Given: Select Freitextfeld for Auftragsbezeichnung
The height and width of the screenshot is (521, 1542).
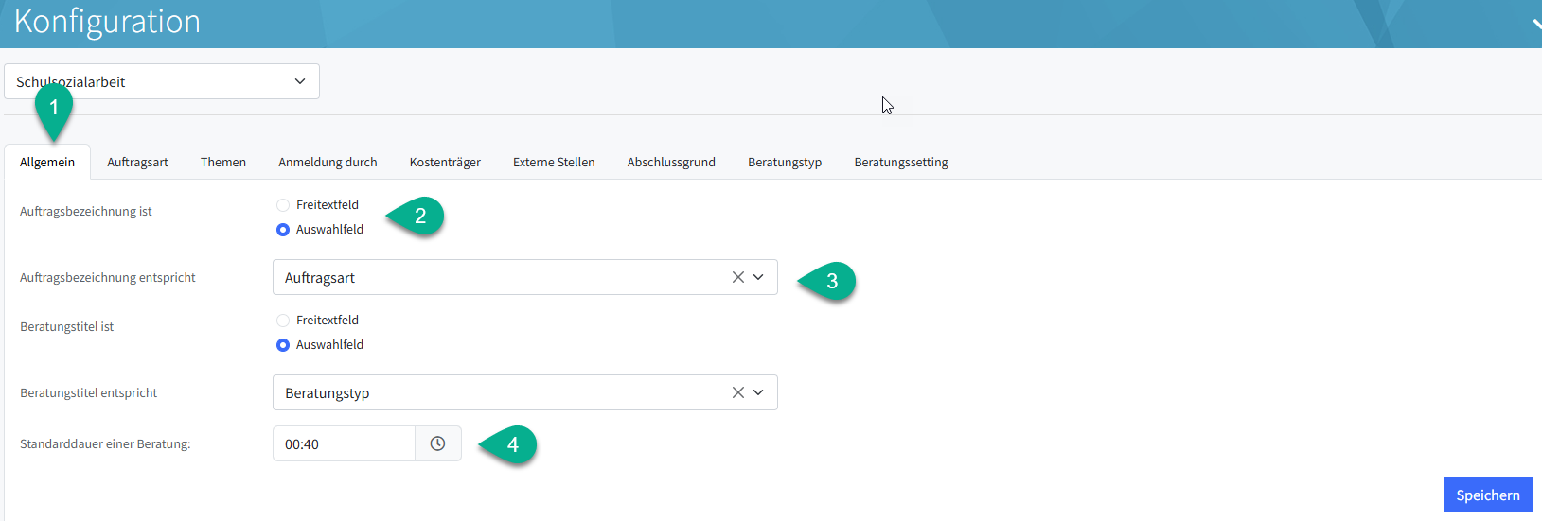Looking at the screenshot, I should [x=283, y=205].
